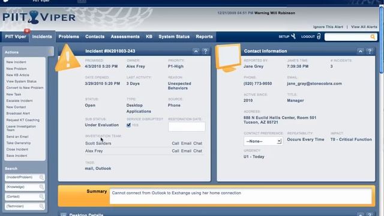Click the PIIT Viper snake logo
The image size is (384, 216).
[x=34, y=17]
